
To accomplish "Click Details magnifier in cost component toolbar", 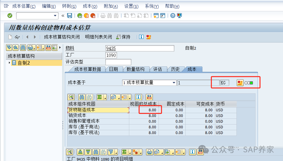I will (71, 97).
